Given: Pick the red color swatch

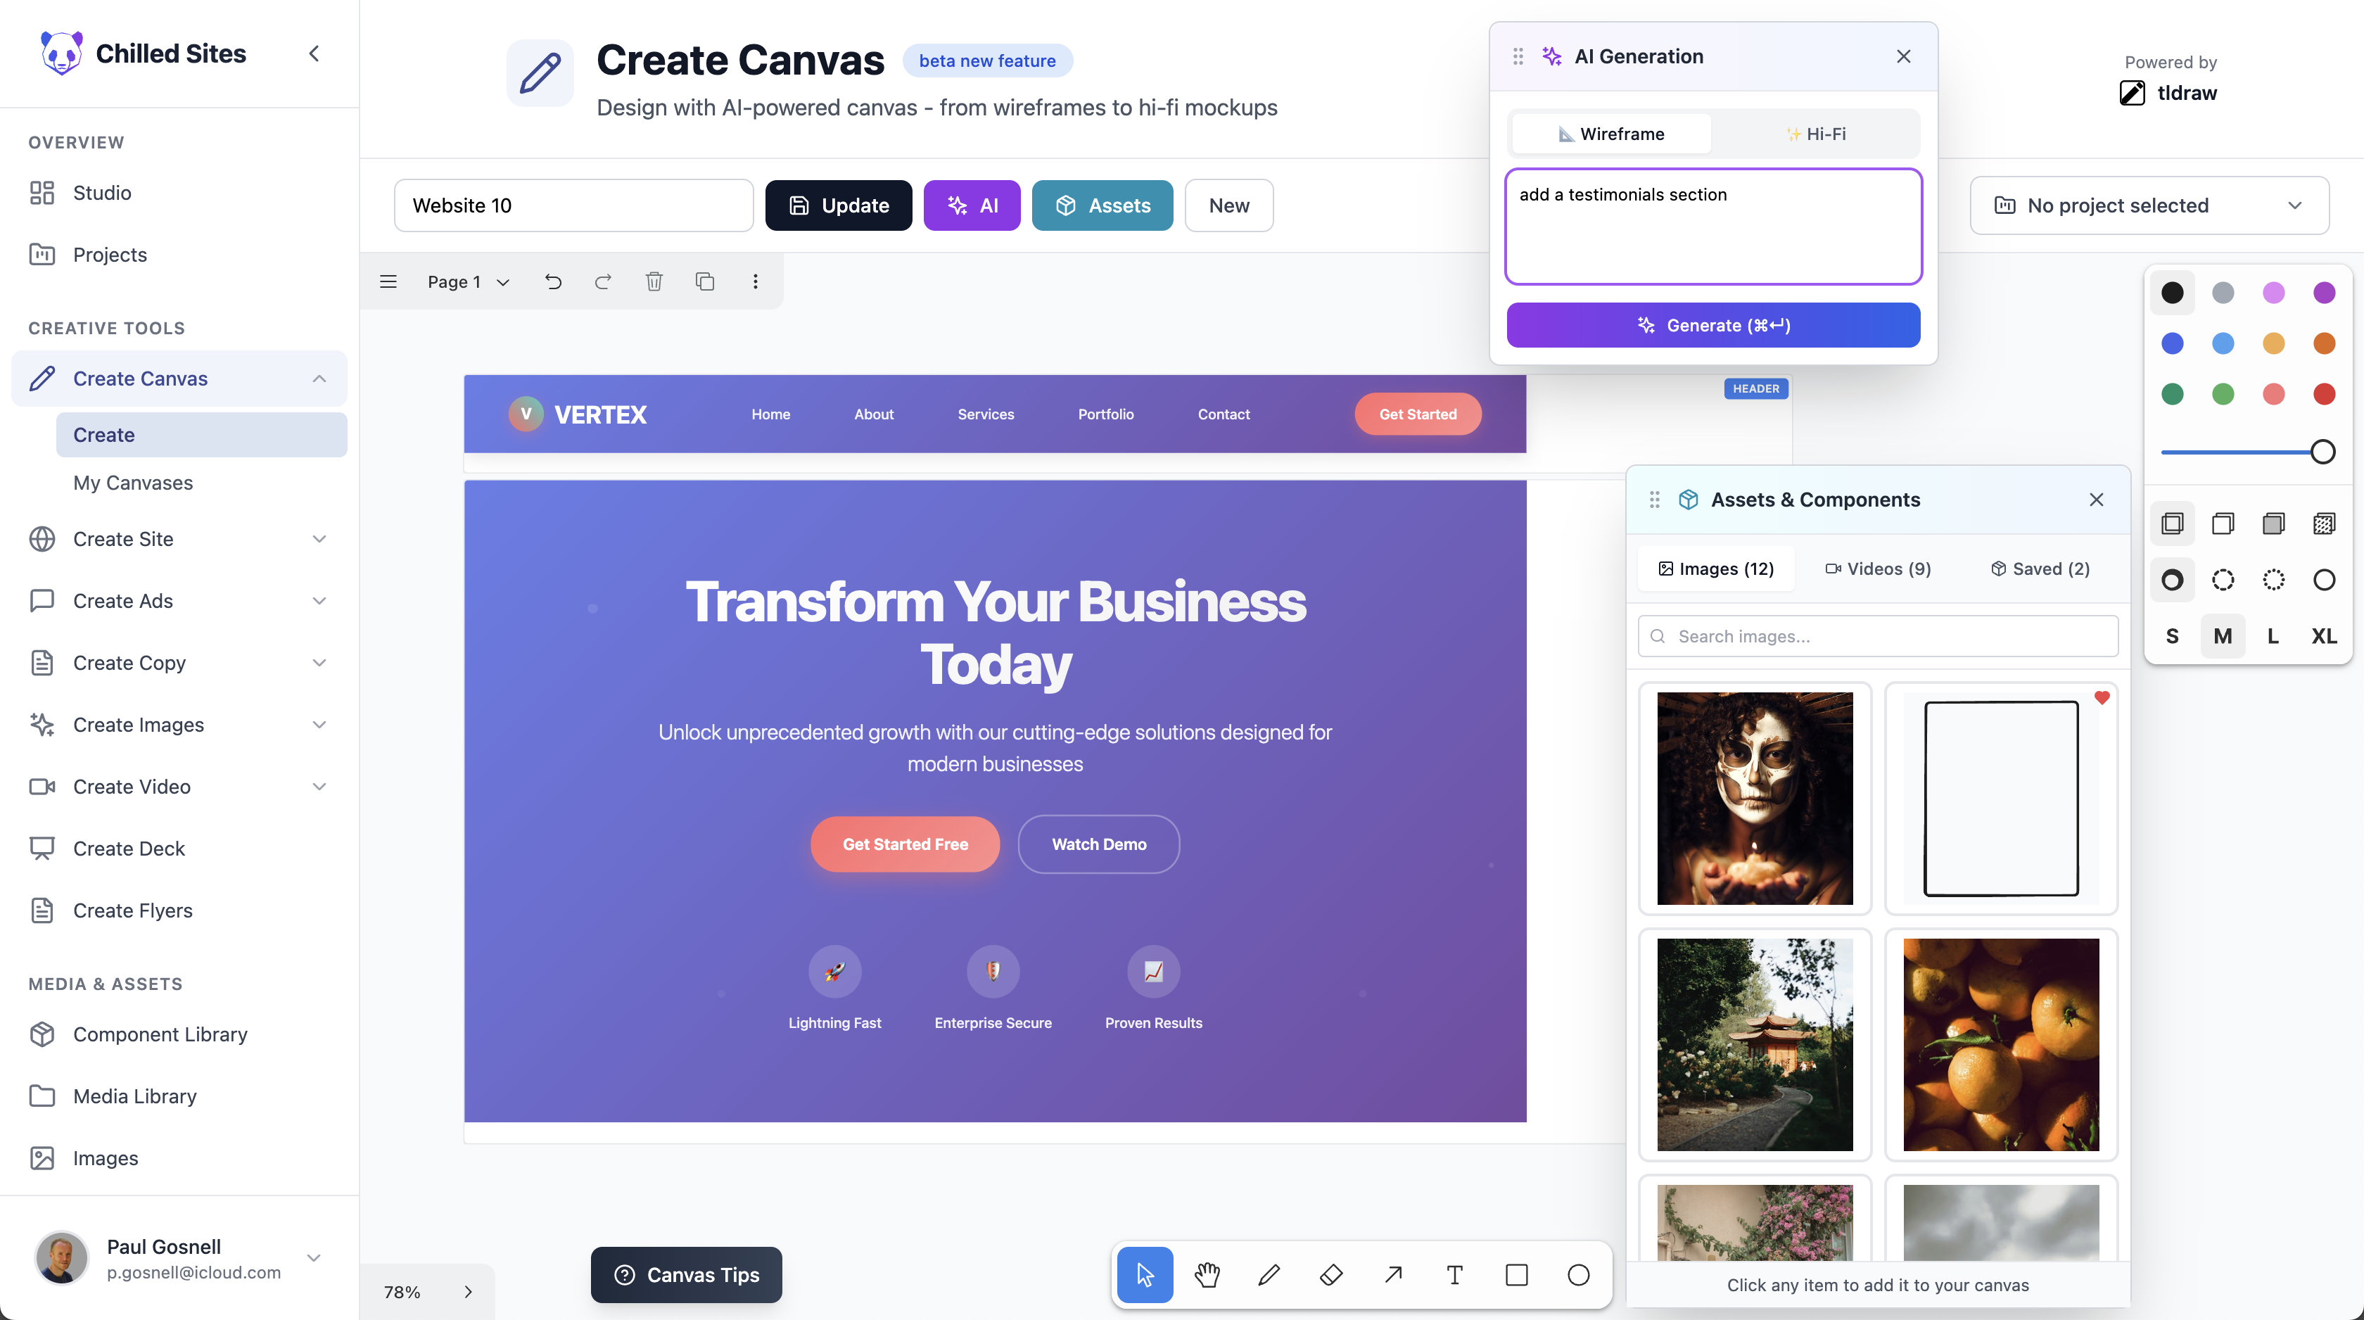Looking at the screenshot, I should click(2324, 395).
